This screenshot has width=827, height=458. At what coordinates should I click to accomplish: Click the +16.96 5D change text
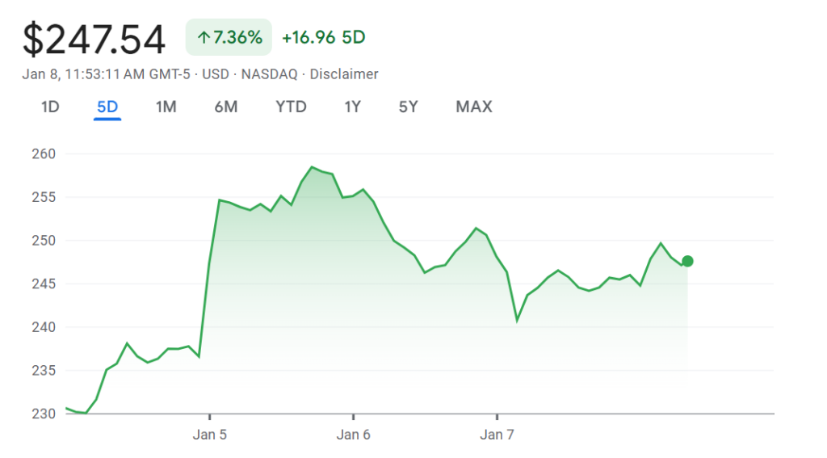coord(323,37)
